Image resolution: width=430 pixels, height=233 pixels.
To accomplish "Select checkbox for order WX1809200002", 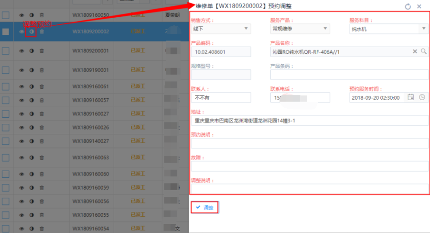I will [6, 32].
